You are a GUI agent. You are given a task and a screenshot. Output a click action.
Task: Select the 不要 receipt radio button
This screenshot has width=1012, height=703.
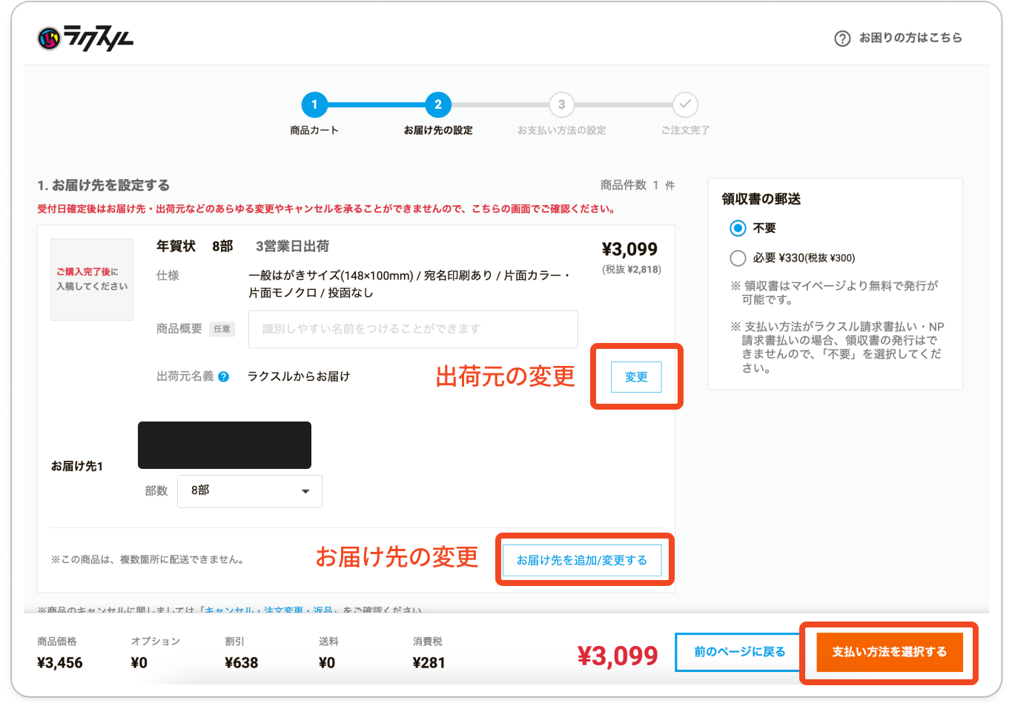pyautogui.click(x=738, y=228)
